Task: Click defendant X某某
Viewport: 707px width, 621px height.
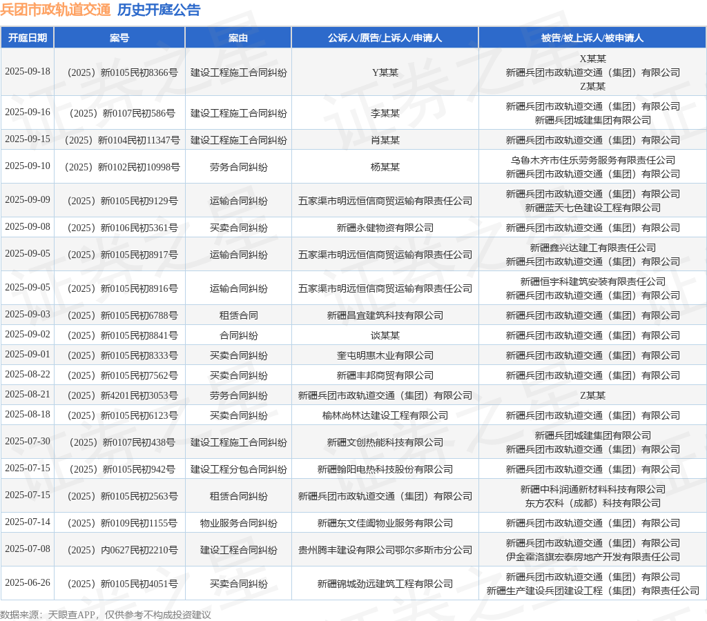Action: (592, 59)
